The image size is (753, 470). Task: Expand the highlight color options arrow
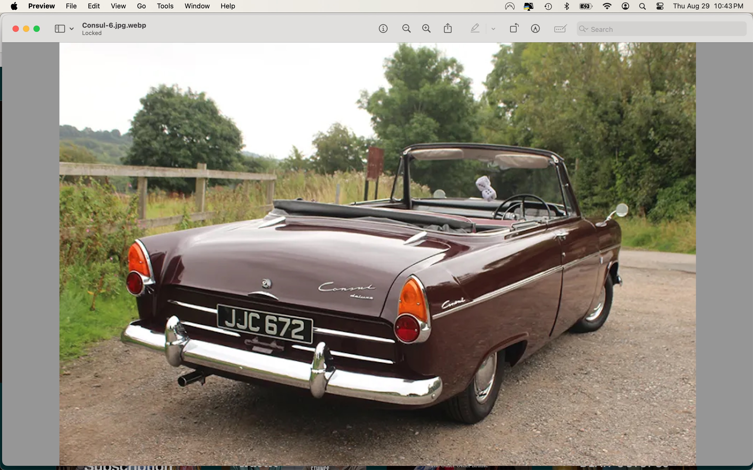(x=493, y=29)
